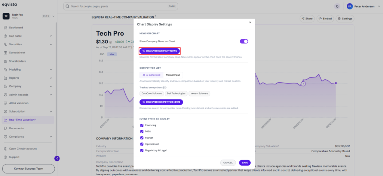
Task: Select the Max chart range
Action: (x=112, y=54)
